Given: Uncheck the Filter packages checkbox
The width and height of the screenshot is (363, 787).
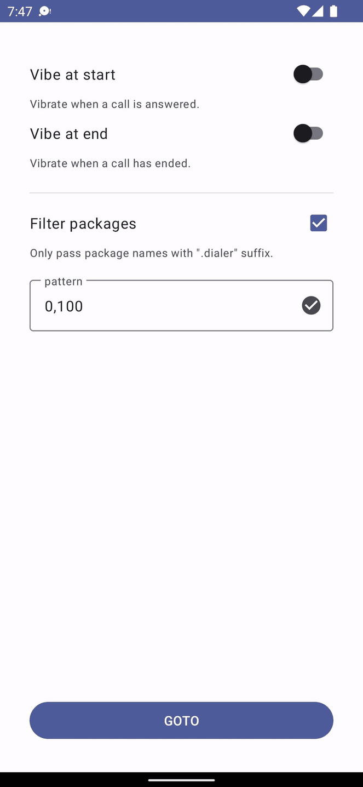Looking at the screenshot, I should click(x=318, y=223).
